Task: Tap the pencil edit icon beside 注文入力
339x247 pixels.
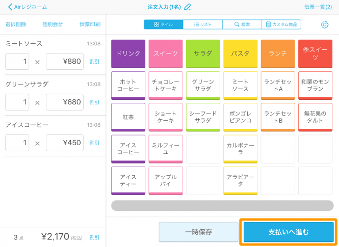Action: (188, 7)
